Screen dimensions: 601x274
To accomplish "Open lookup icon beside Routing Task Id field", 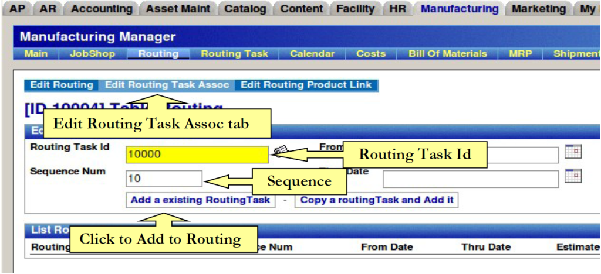I will click(281, 150).
